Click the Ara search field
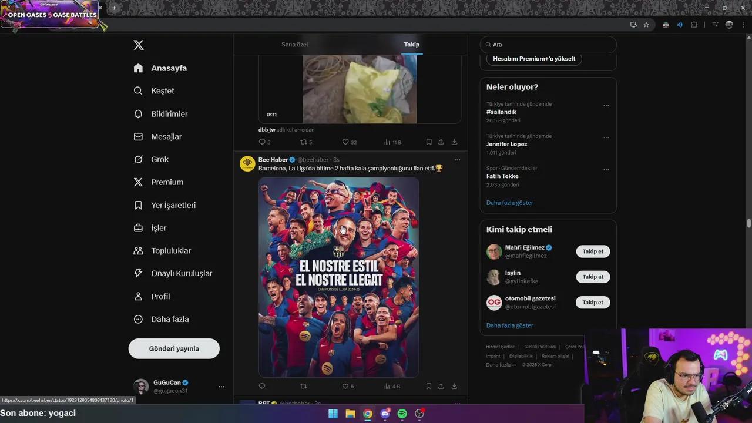Screen dimensions: 752x423 point(548,45)
